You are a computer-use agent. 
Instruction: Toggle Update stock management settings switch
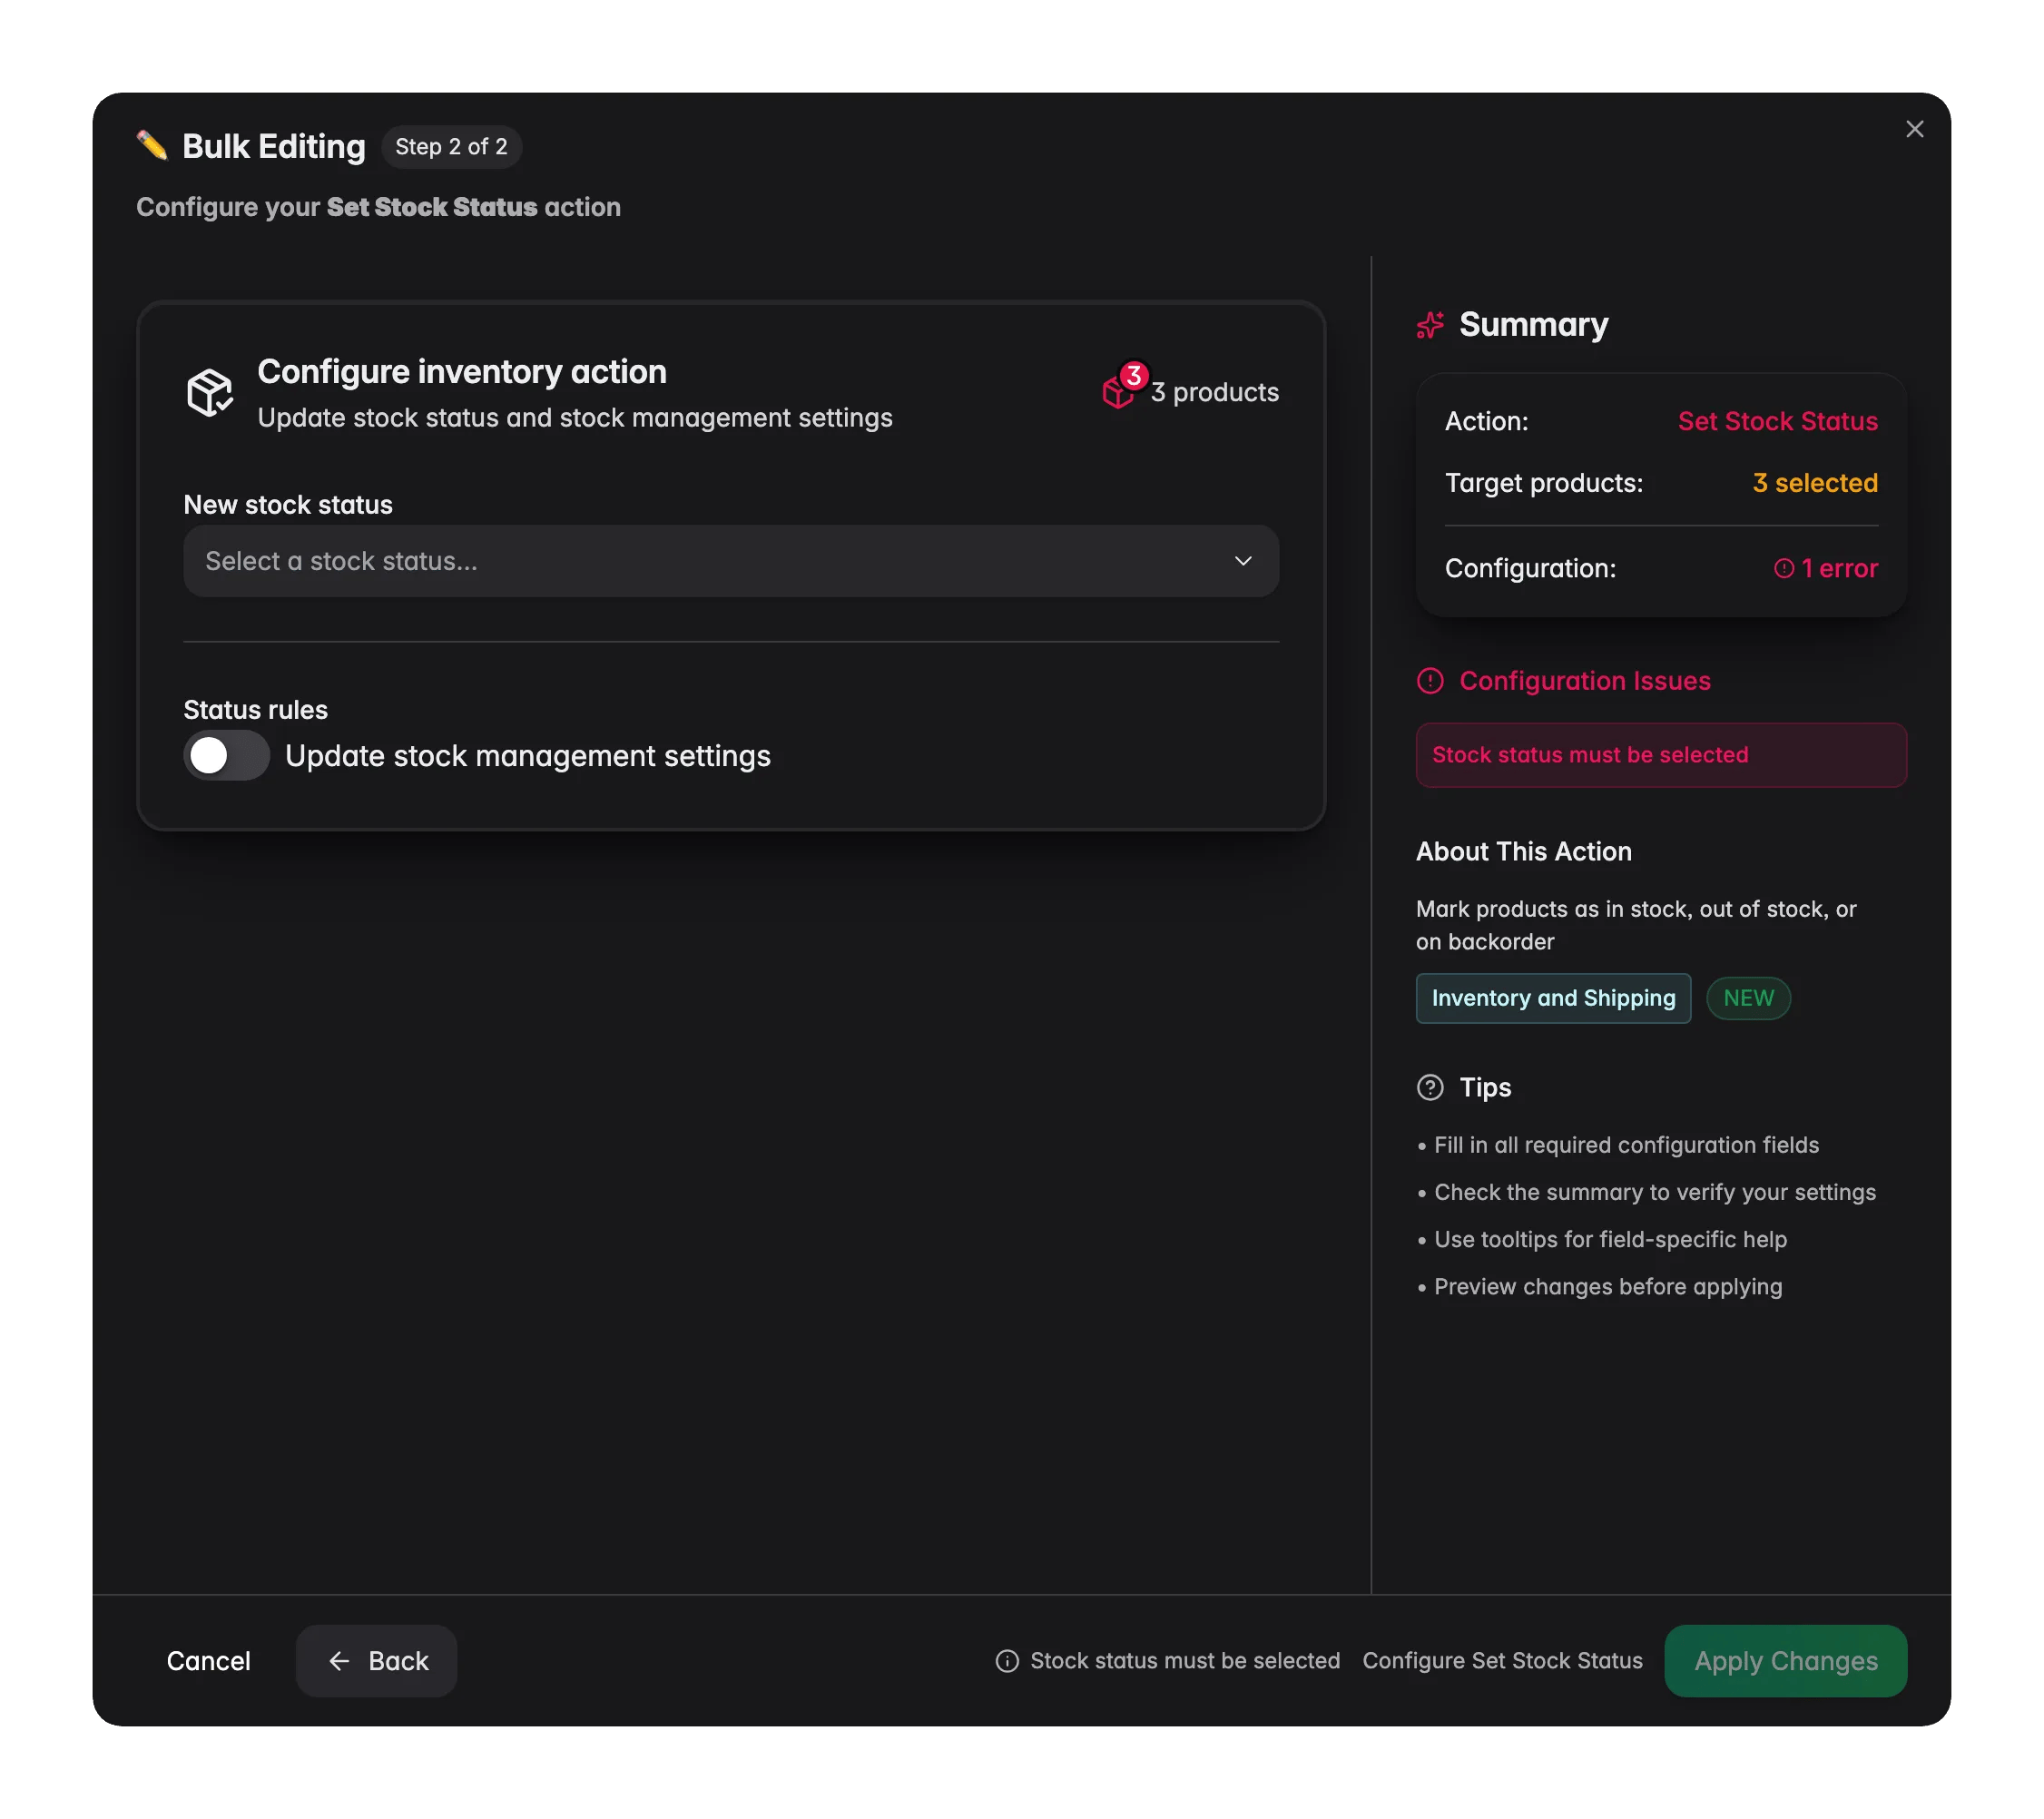tap(226, 756)
